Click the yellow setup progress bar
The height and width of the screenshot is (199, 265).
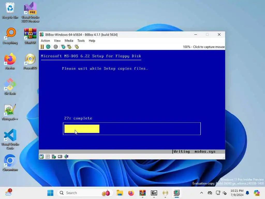(82, 129)
